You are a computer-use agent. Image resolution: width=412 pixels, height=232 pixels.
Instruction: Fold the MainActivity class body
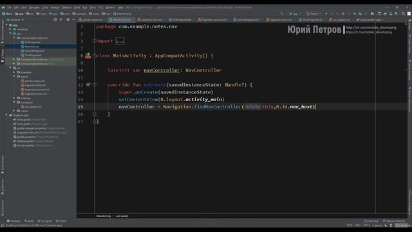pyautogui.click(x=95, y=56)
